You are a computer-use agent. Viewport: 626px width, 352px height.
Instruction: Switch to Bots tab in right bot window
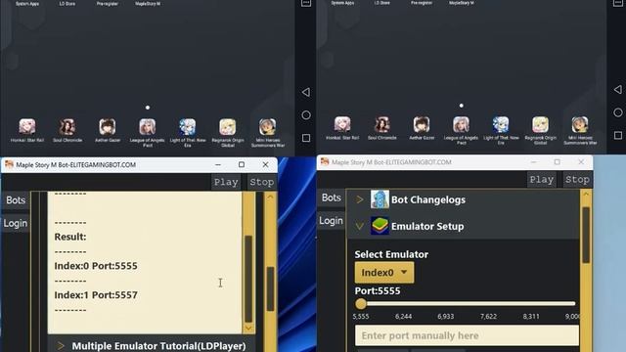(332, 198)
